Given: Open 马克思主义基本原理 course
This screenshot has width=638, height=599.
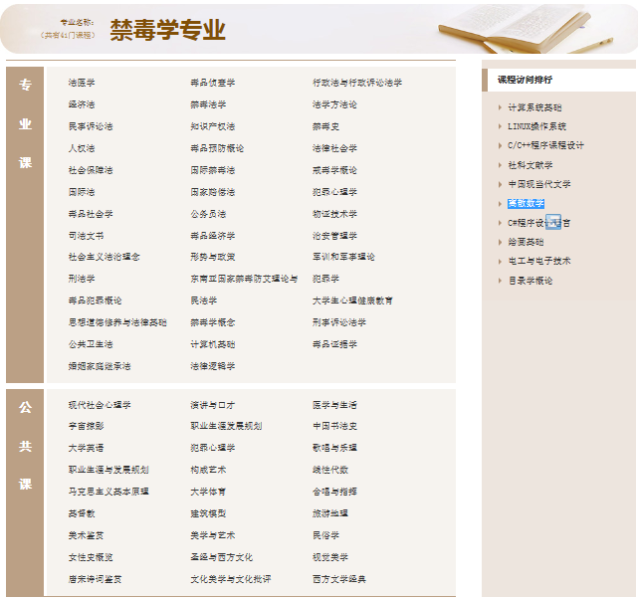Looking at the screenshot, I should (108, 492).
